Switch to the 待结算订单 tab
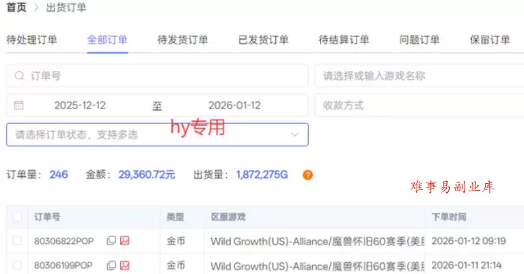This screenshot has width=524, height=274. (x=344, y=40)
